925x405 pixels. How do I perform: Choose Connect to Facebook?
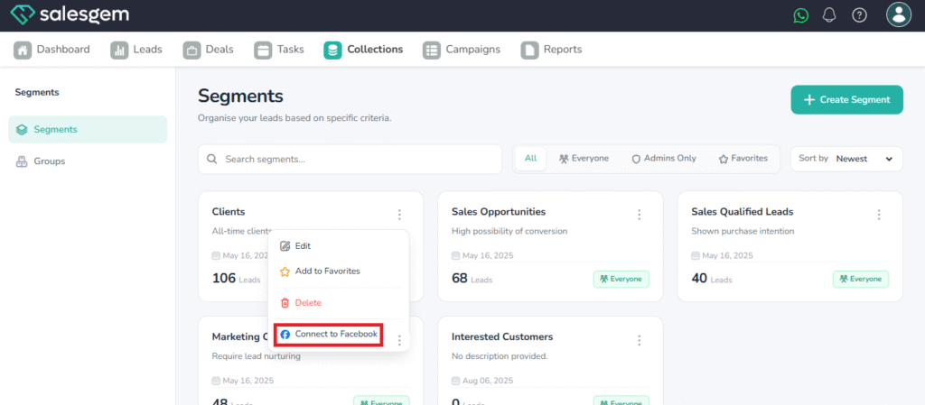[329, 335]
